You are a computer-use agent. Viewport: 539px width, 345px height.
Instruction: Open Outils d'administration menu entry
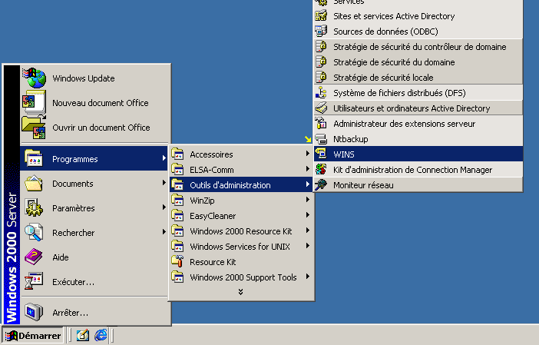click(x=240, y=185)
